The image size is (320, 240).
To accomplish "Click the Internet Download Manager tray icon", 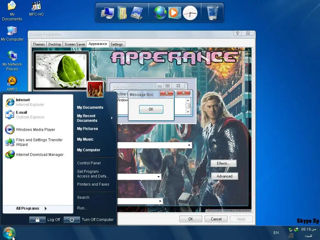I will pos(296,230).
